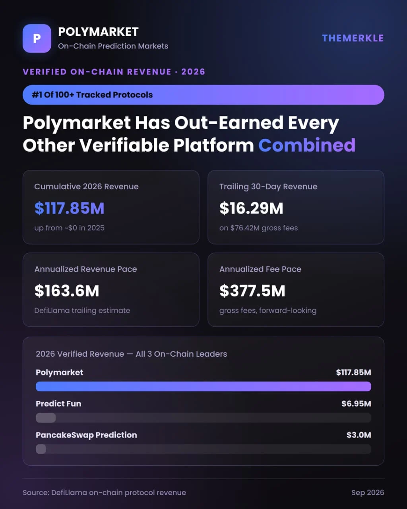Select the $16.29M value
This screenshot has height=509, width=407.
(251, 208)
